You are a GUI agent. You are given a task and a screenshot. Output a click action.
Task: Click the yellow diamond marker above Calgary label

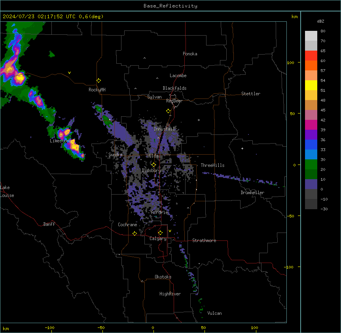tap(160, 233)
